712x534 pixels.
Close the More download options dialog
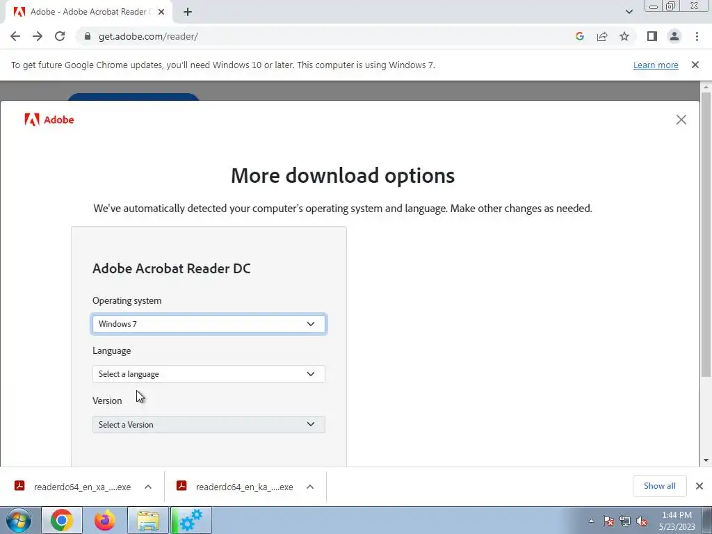(x=681, y=120)
